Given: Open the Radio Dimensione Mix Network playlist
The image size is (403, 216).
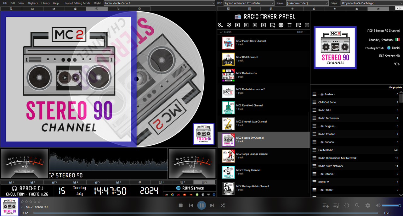Looking at the screenshot, I should pos(355,158).
